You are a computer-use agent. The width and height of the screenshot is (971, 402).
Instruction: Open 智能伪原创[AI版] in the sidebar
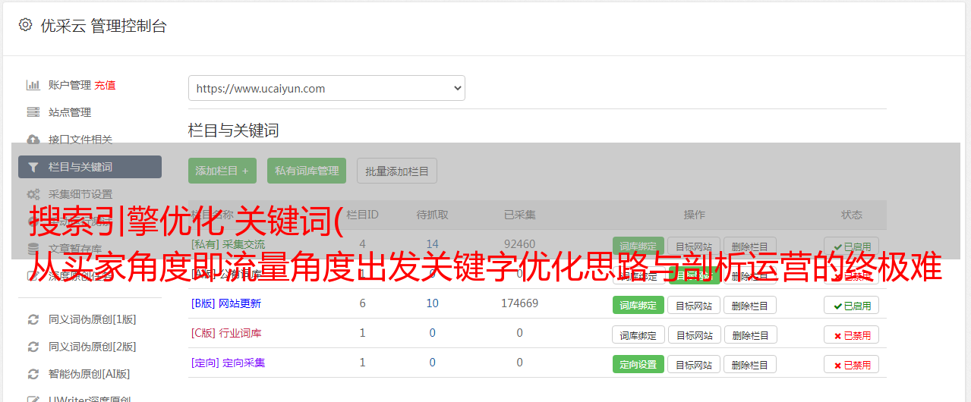coord(90,374)
